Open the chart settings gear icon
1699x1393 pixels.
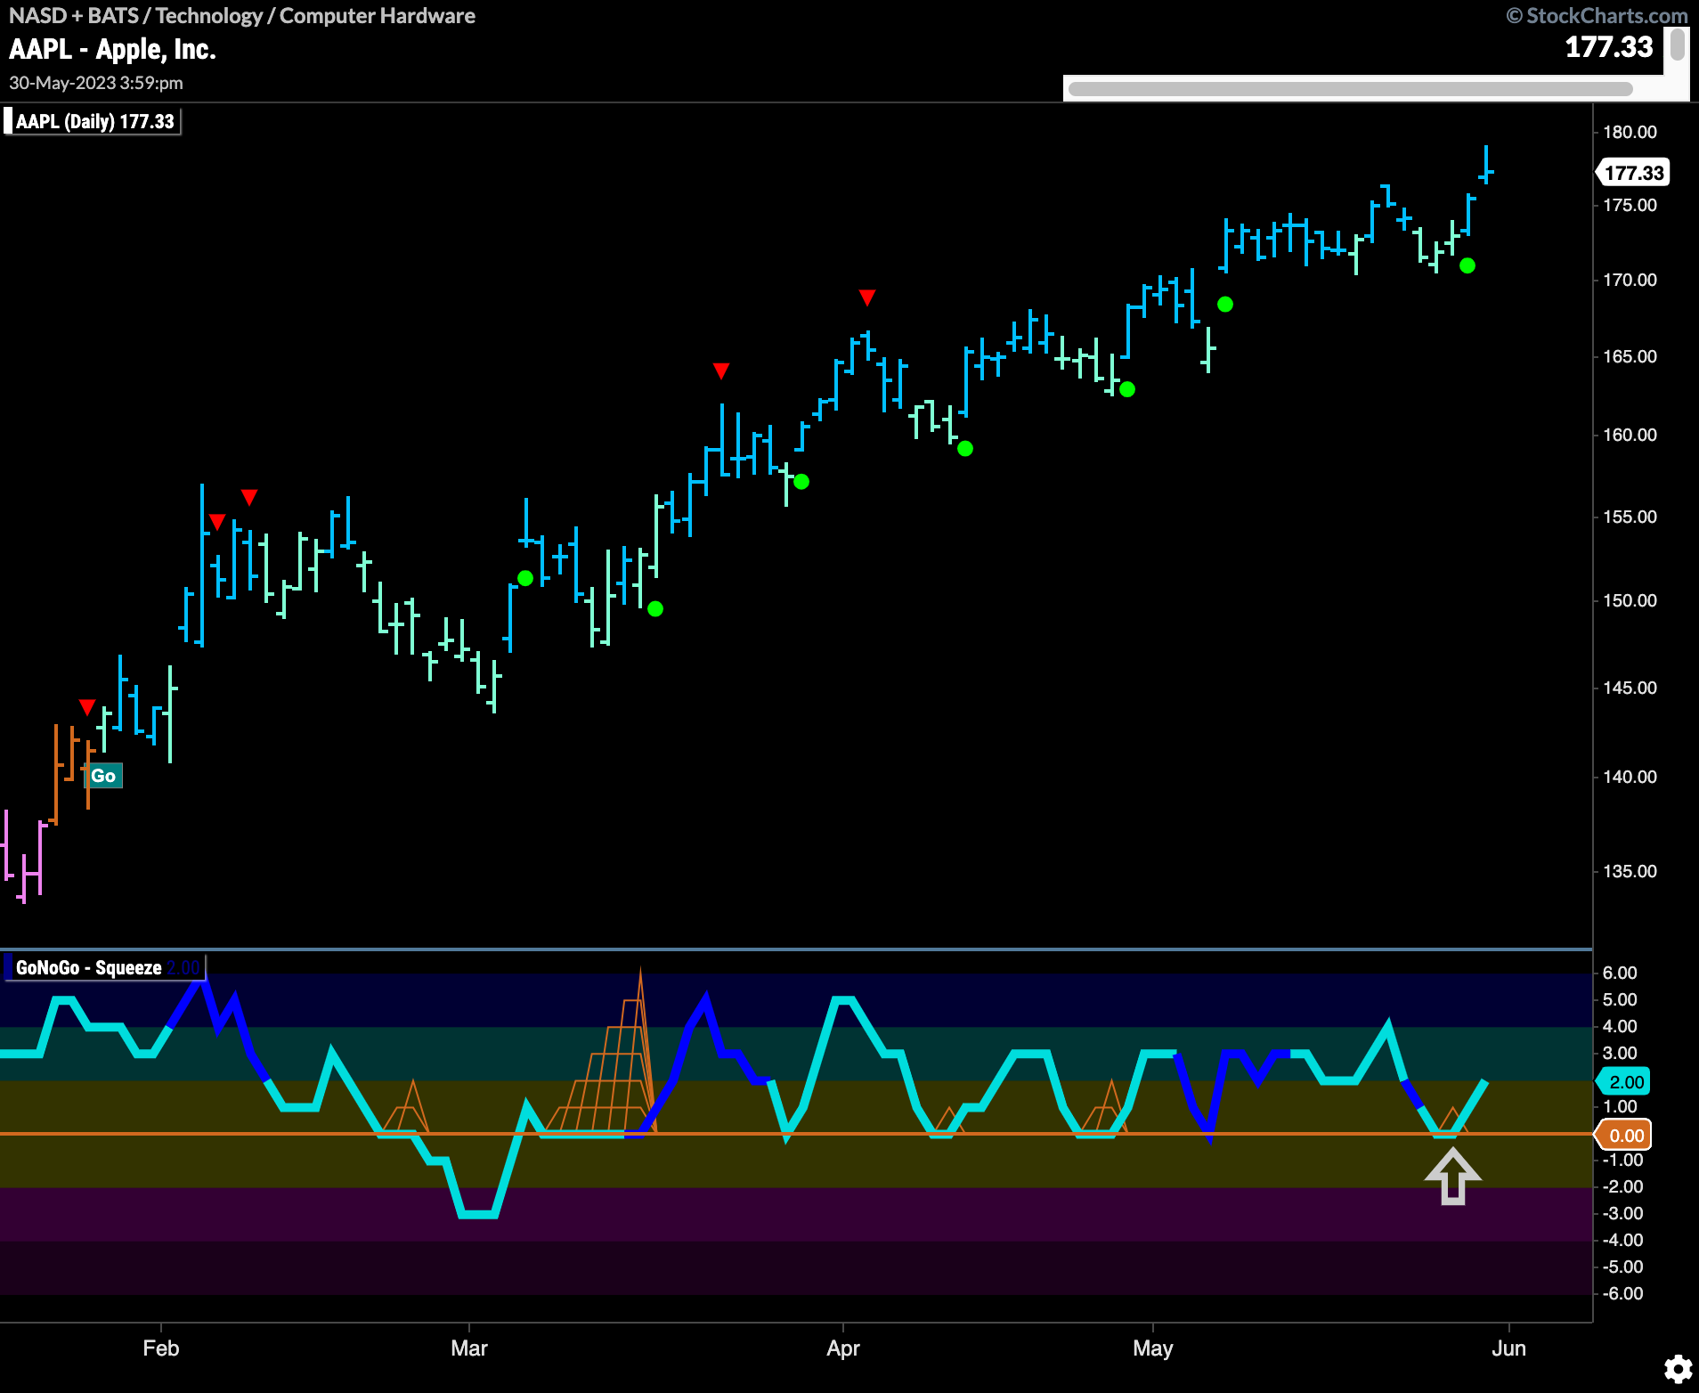point(1678,1369)
